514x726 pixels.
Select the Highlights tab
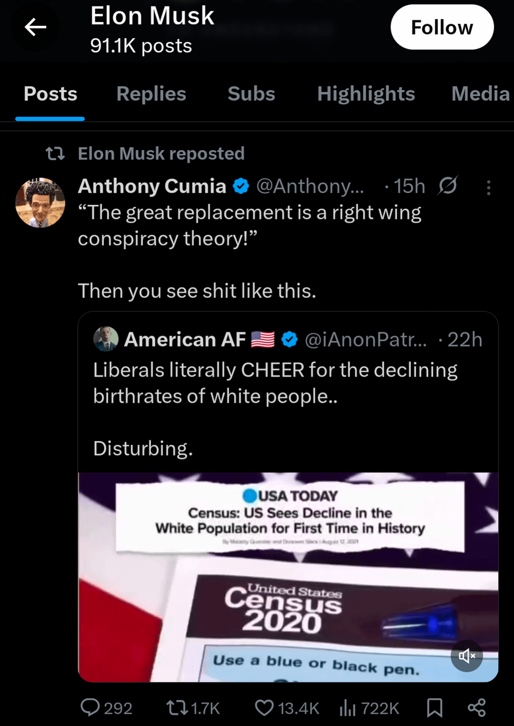366,94
